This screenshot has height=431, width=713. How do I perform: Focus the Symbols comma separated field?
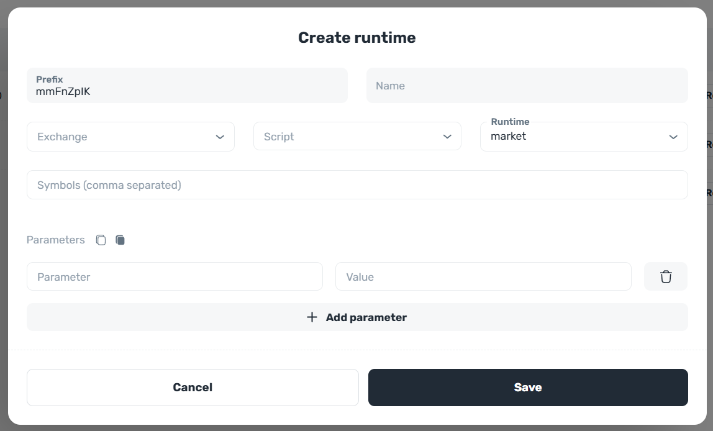(x=357, y=185)
